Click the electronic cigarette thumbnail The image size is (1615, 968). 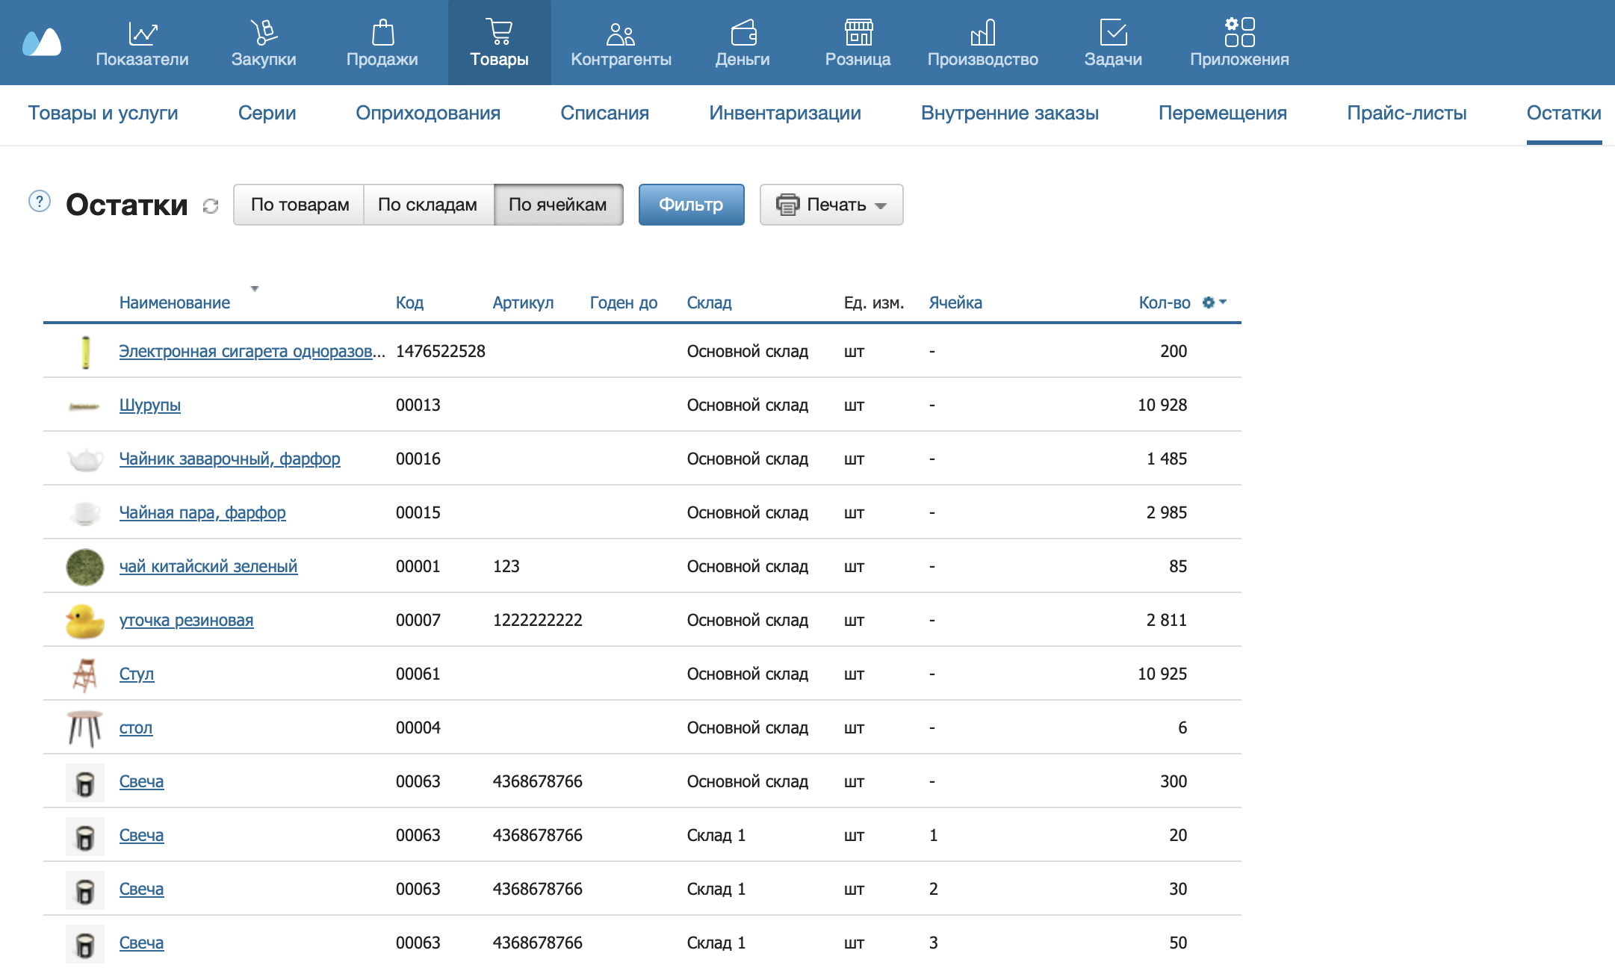click(85, 352)
